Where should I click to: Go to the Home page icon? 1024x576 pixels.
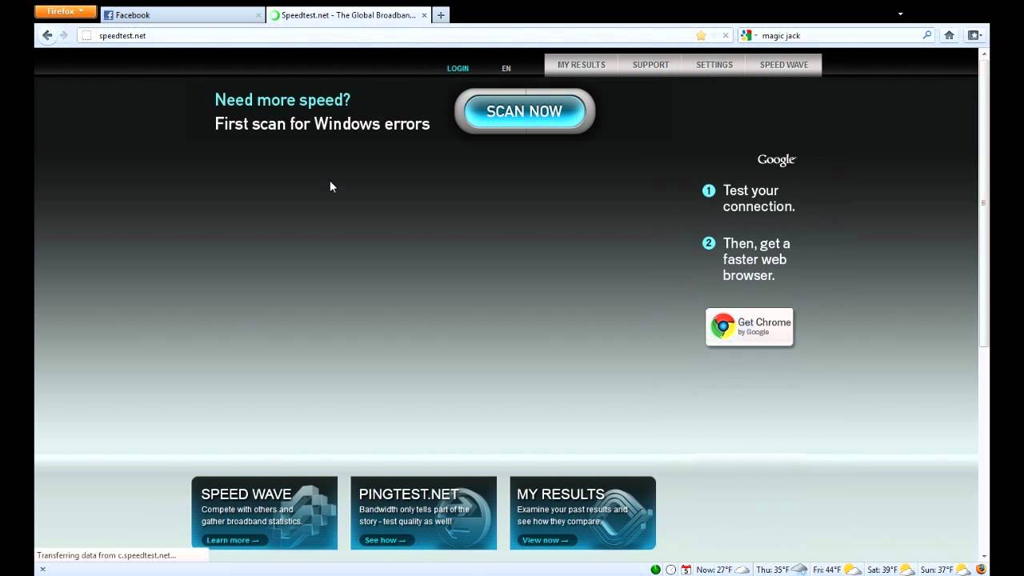949,35
